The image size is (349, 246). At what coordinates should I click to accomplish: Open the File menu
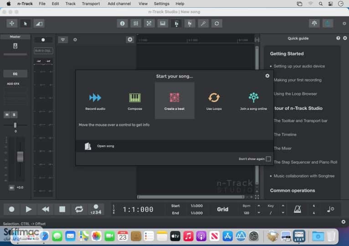(x=42, y=4)
